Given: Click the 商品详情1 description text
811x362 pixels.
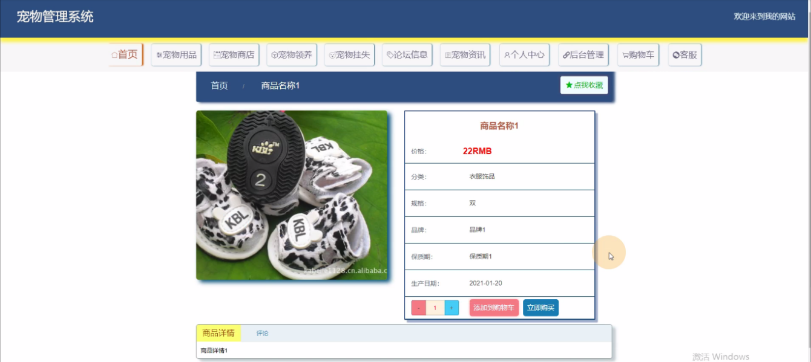Looking at the screenshot, I should point(214,351).
